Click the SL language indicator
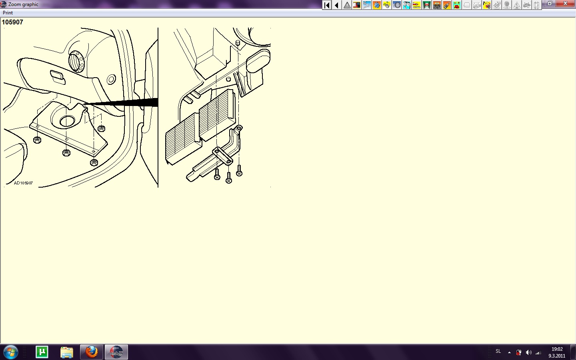This screenshot has height=360, width=576. point(498,351)
